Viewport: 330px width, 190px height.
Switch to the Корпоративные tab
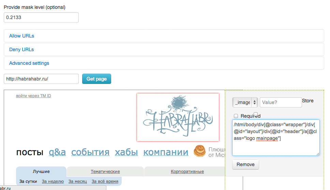187,172
